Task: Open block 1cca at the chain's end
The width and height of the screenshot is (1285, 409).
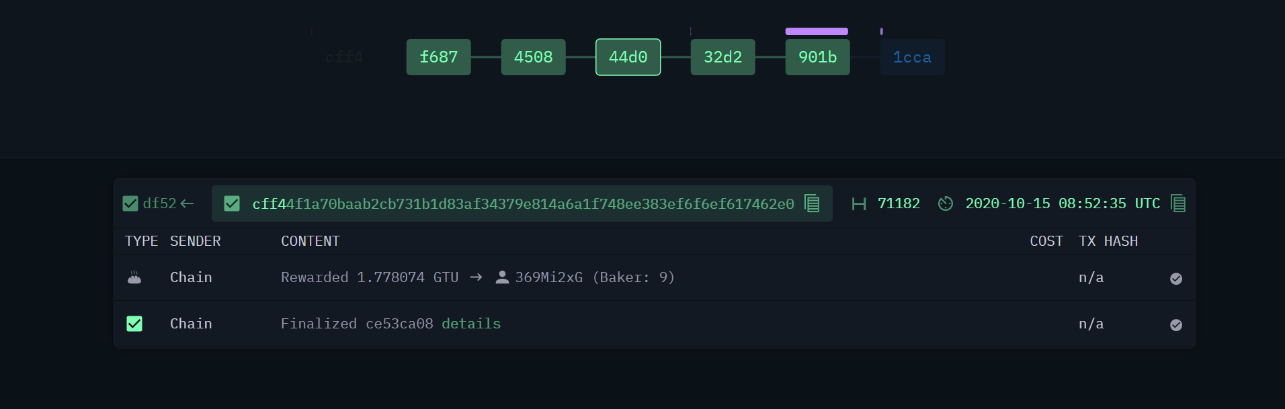Action: (x=912, y=57)
